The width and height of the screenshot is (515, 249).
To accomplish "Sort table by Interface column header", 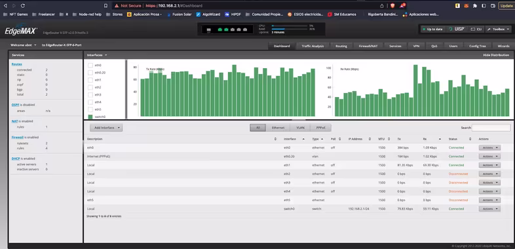I will click(294, 140).
